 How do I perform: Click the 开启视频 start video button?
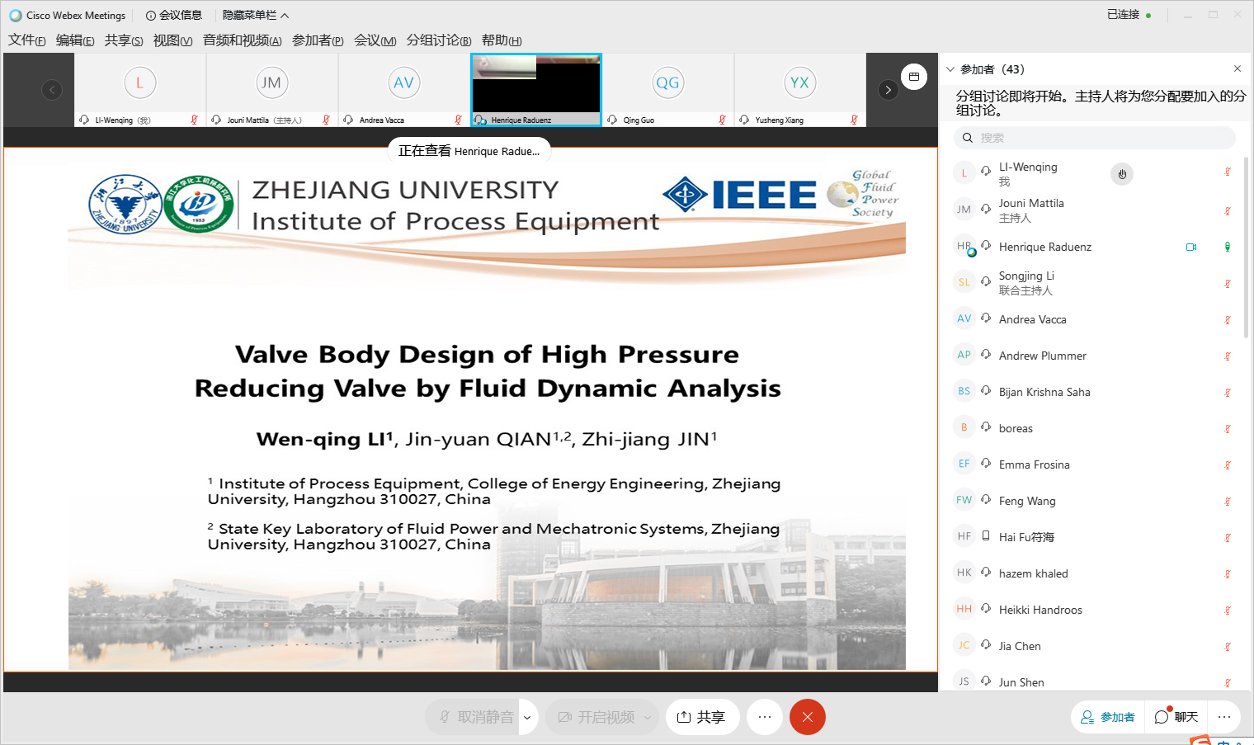[596, 717]
